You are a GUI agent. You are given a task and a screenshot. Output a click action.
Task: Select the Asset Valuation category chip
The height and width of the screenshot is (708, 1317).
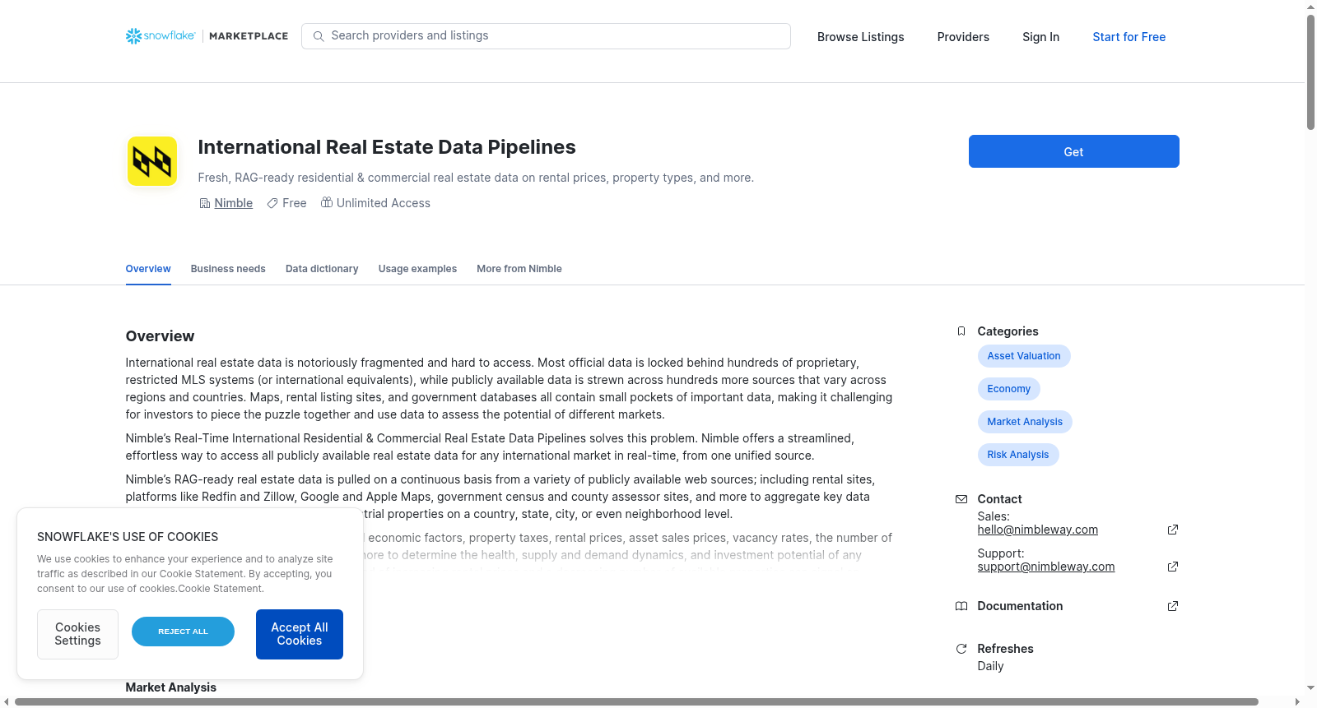[x=1024, y=356]
